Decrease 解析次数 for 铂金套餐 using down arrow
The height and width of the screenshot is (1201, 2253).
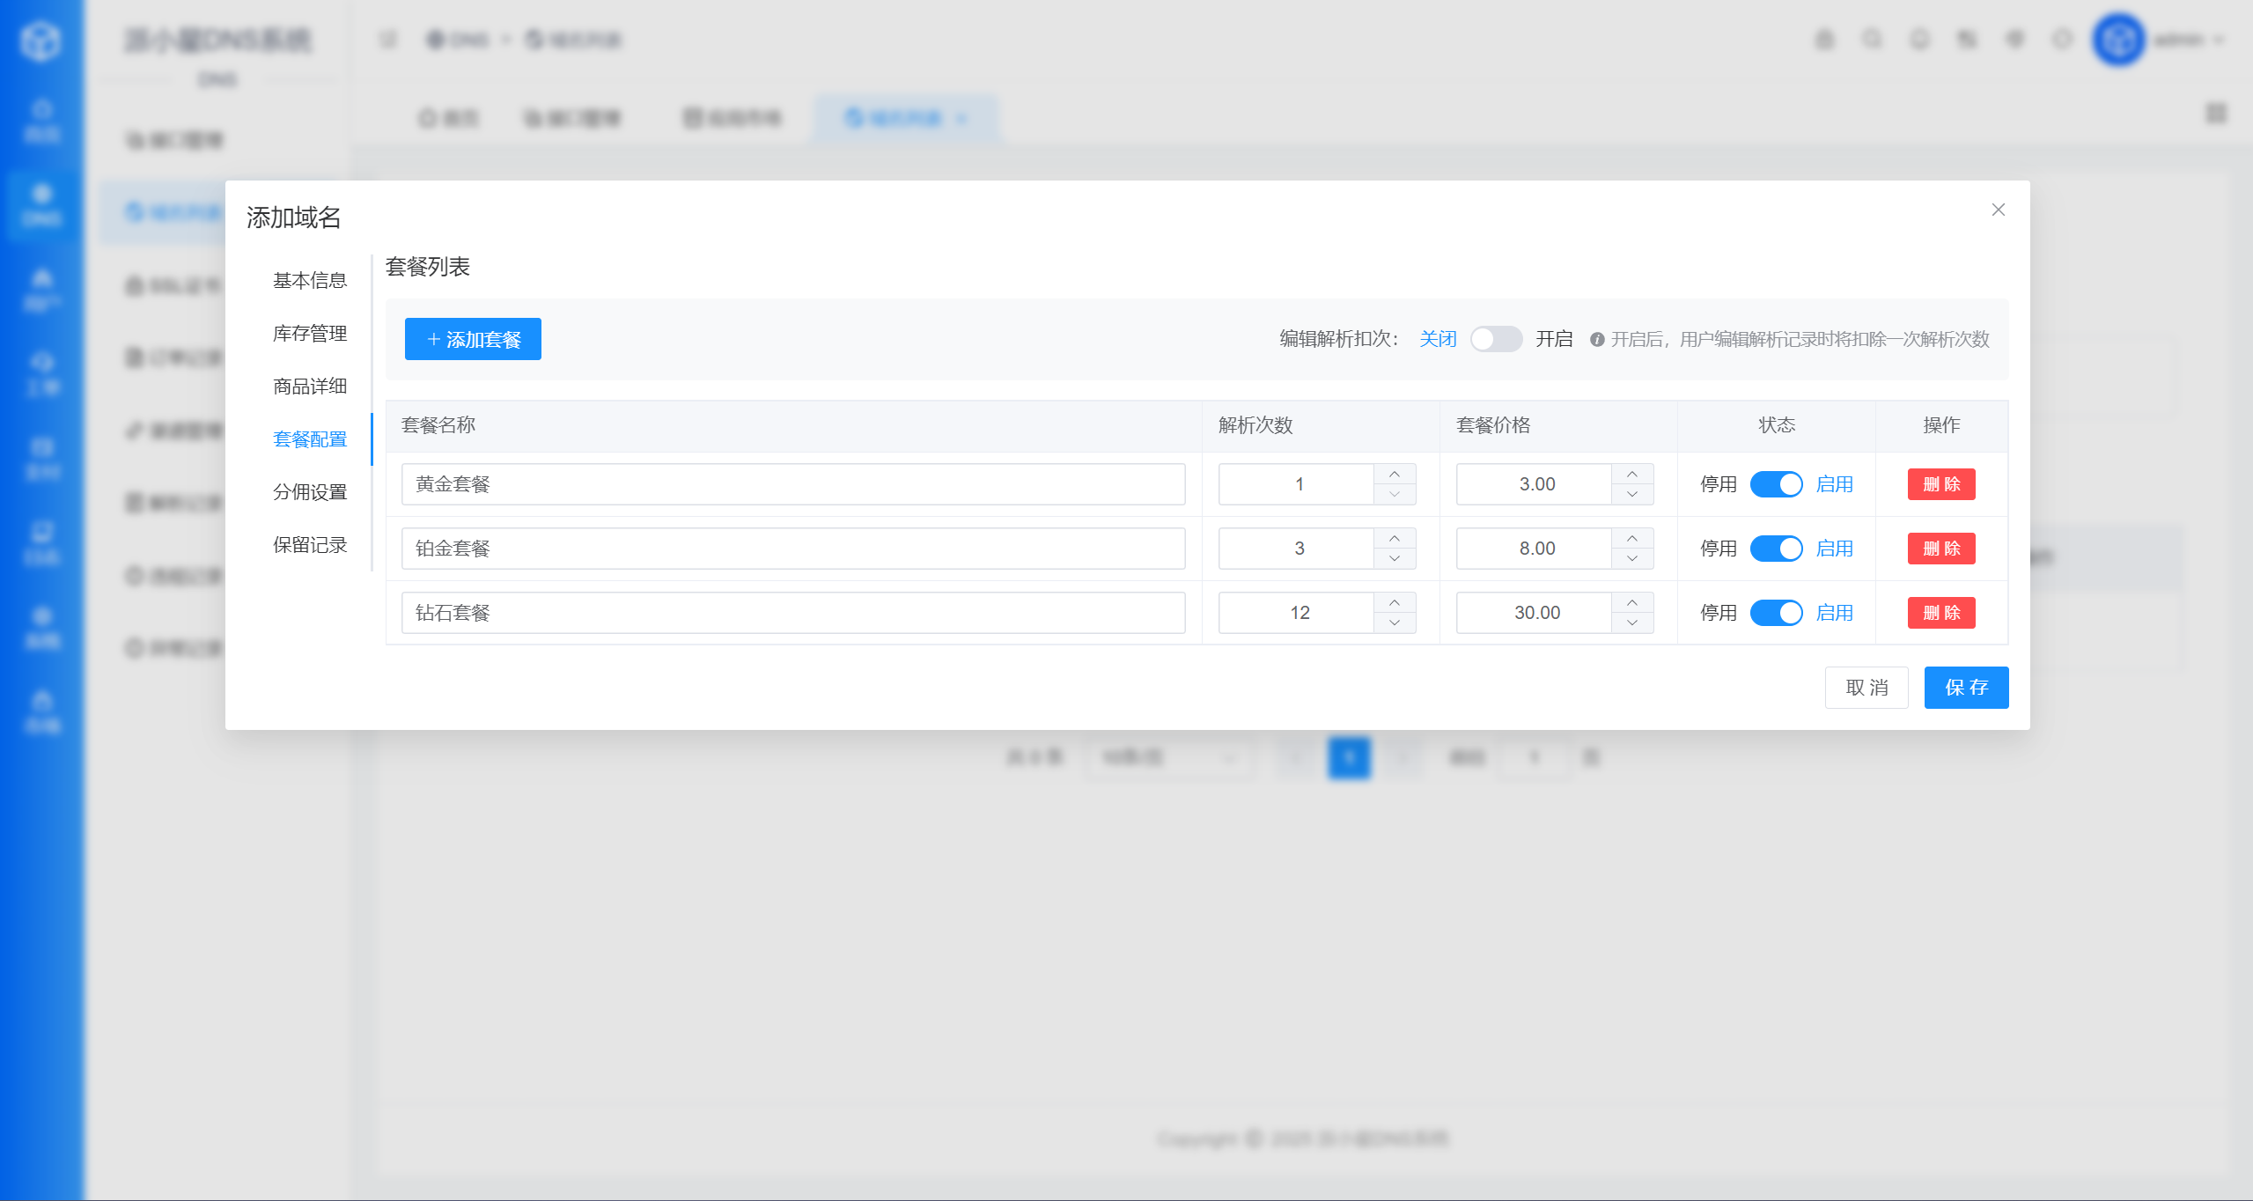pos(1395,558)
